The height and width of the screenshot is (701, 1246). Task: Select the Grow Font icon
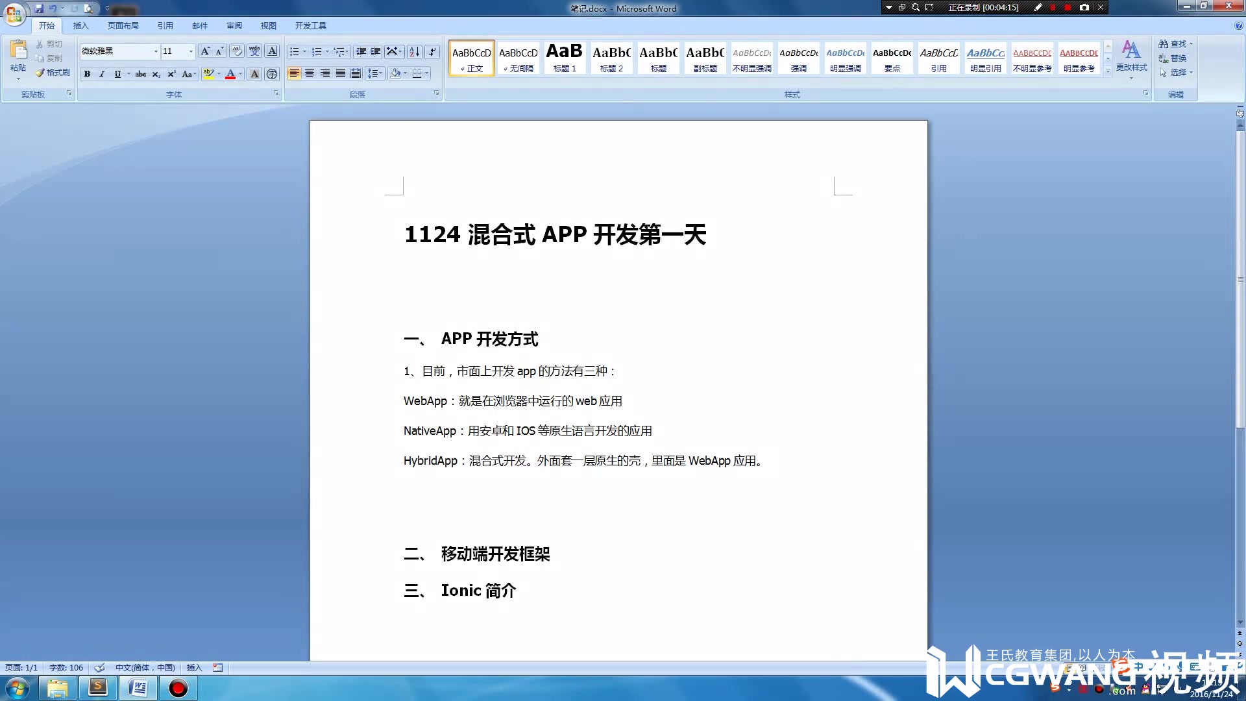coord(206,51)
